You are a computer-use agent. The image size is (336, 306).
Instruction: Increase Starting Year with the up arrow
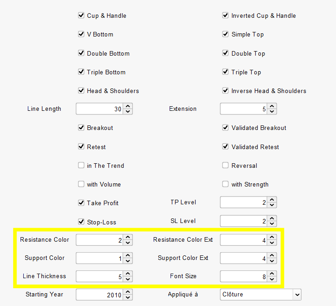click(128, 292)
